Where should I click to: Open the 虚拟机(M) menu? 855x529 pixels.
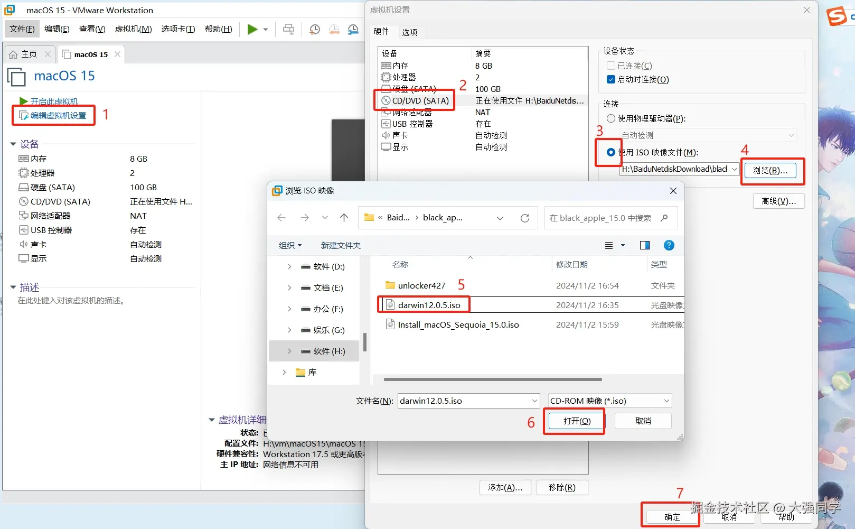pos(134,29)
